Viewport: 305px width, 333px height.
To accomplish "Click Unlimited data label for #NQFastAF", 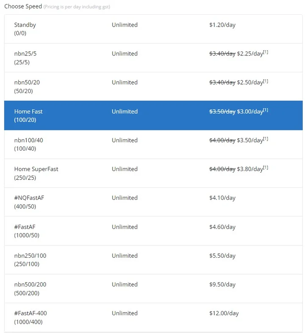I will 125,198.
